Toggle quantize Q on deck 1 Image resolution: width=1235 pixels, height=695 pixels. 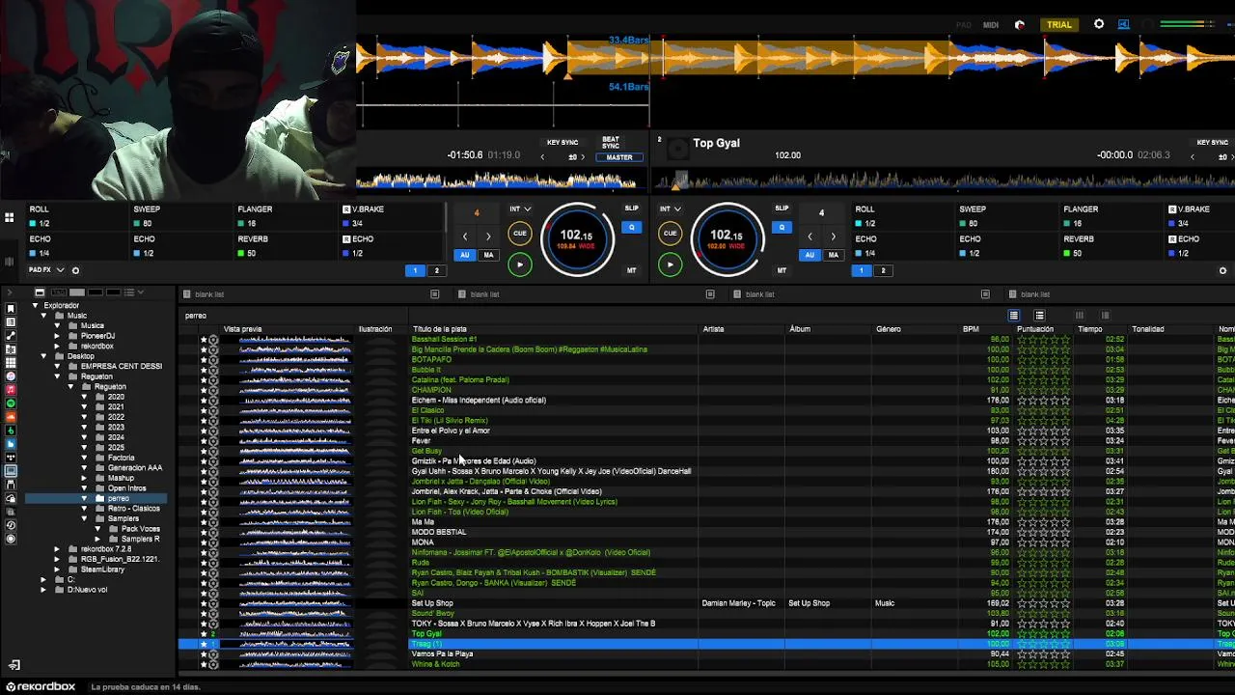[631, 228]
